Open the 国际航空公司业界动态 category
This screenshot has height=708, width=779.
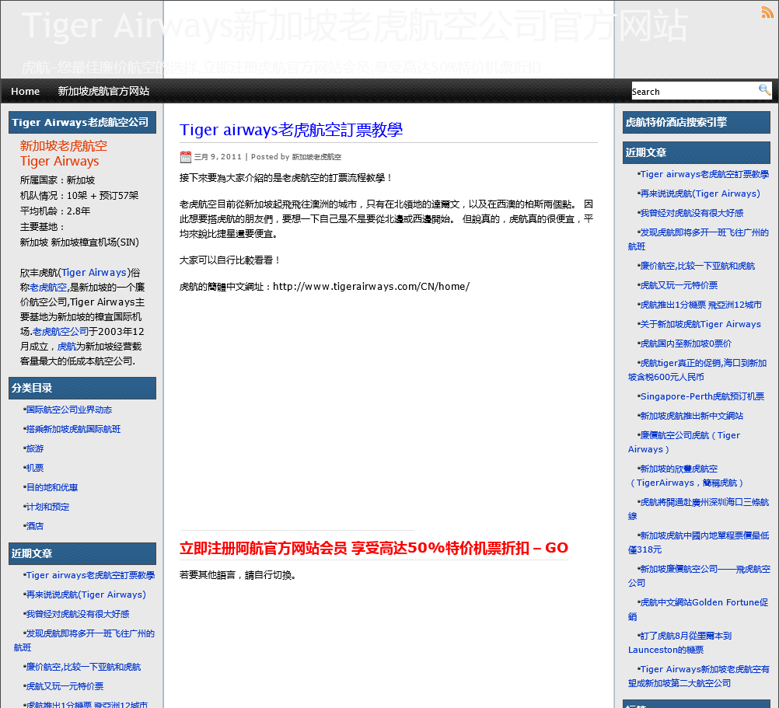click(x=69, y=410)
